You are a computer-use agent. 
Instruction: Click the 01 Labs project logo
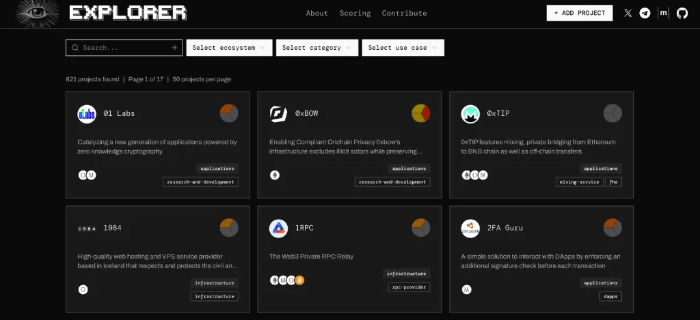point(87,114)
